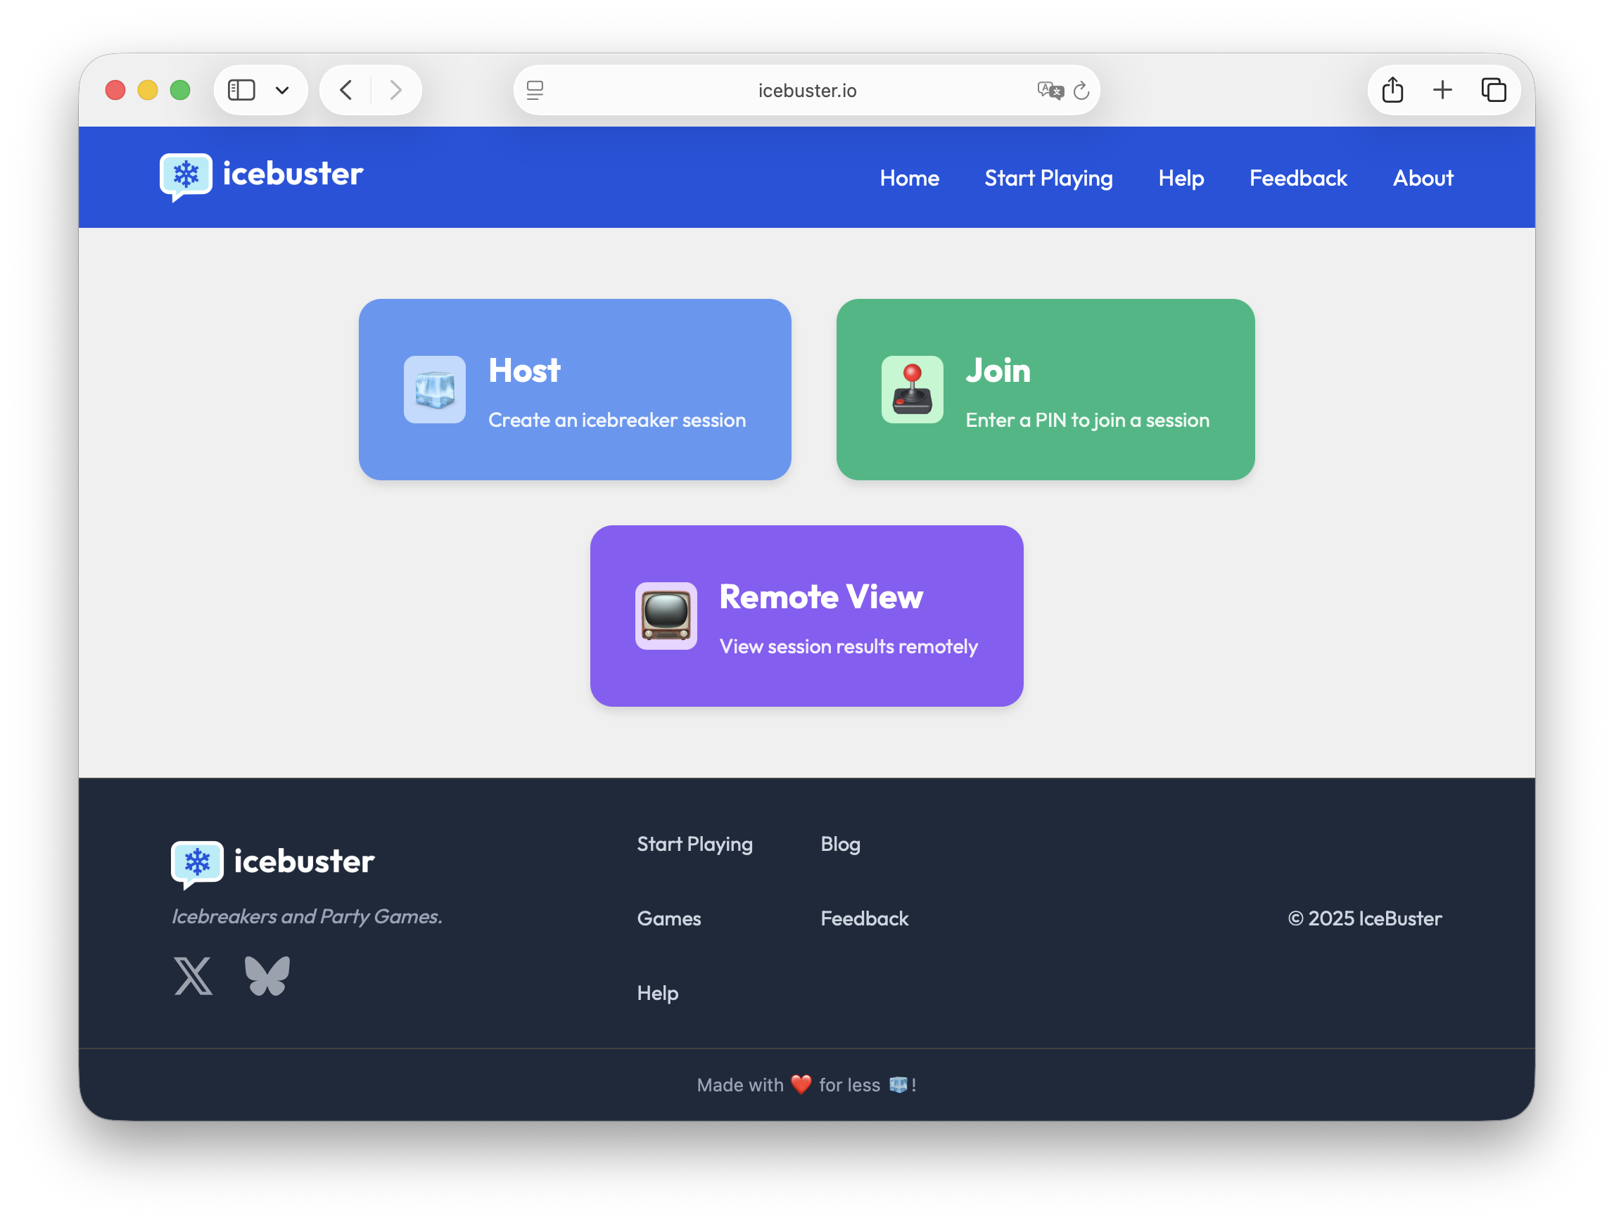Open the Games footer link
The image size is (1614, 1225).
[668, 918]
